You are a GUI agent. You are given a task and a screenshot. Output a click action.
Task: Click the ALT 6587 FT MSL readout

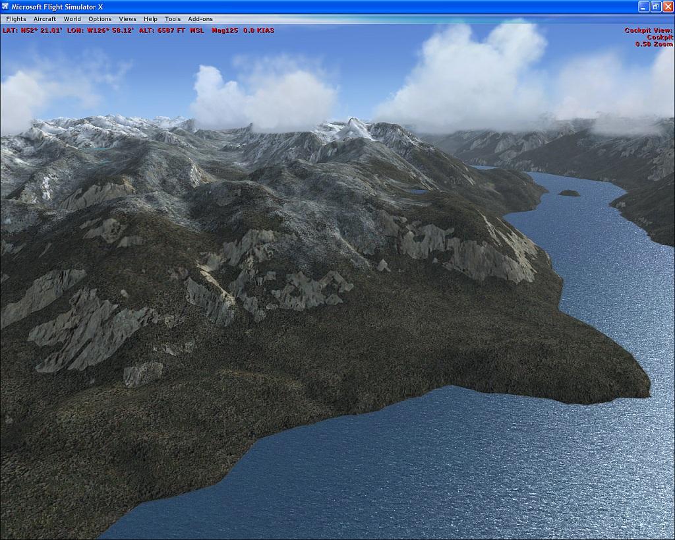[171, 30]
